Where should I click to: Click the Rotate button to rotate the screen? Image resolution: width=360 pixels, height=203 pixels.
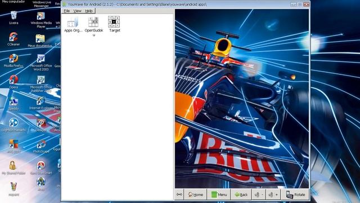click(x=295, y=195)
